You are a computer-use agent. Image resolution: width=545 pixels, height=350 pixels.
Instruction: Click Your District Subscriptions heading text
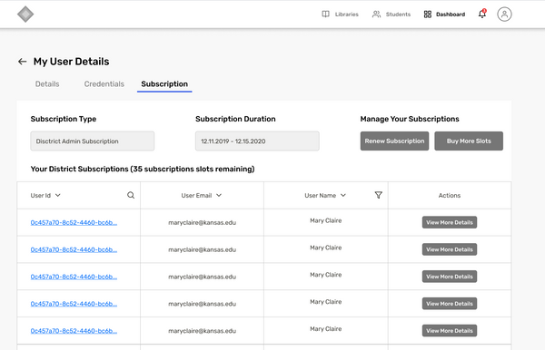point(143,169)
